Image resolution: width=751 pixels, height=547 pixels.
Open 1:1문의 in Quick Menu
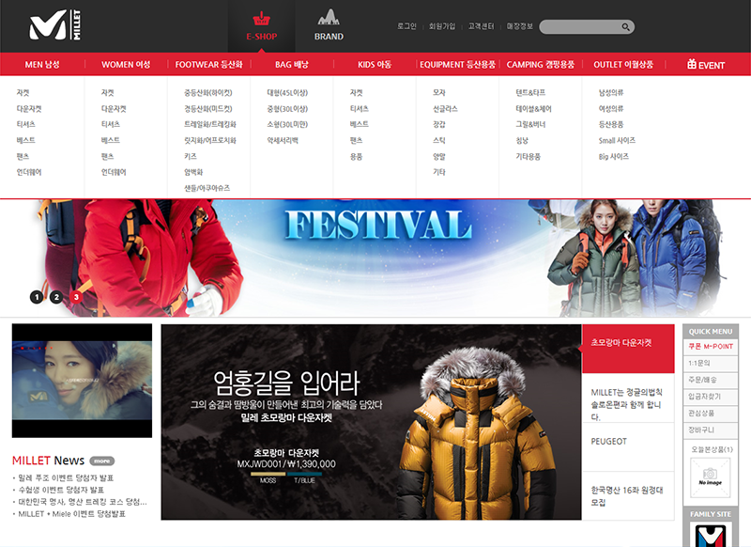point(711,364)
